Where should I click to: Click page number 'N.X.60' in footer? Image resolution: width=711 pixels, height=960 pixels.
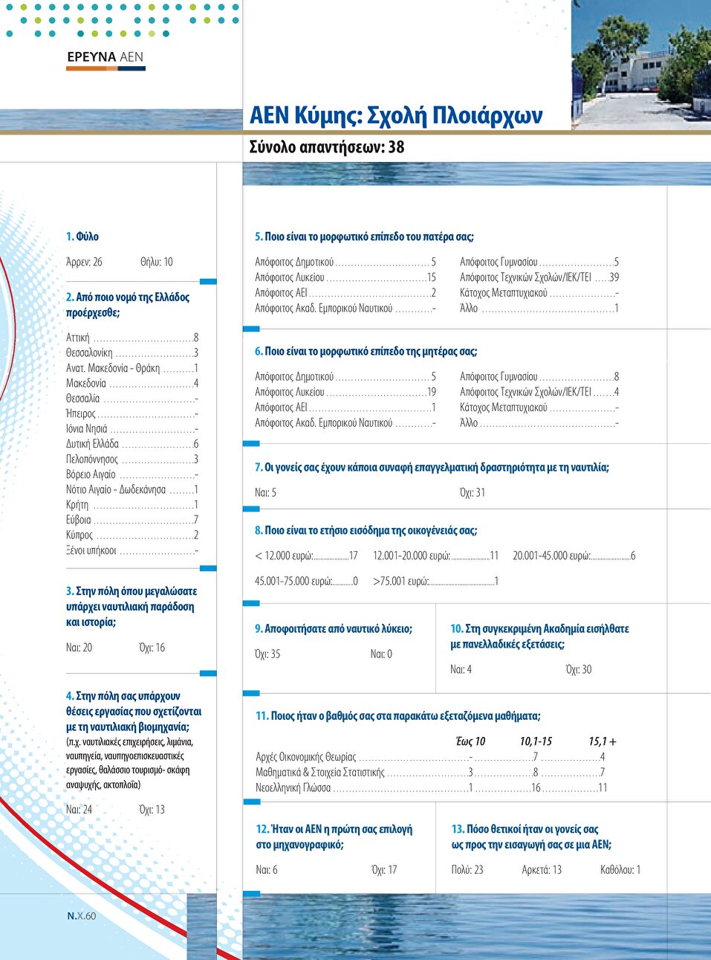[82, 916]
